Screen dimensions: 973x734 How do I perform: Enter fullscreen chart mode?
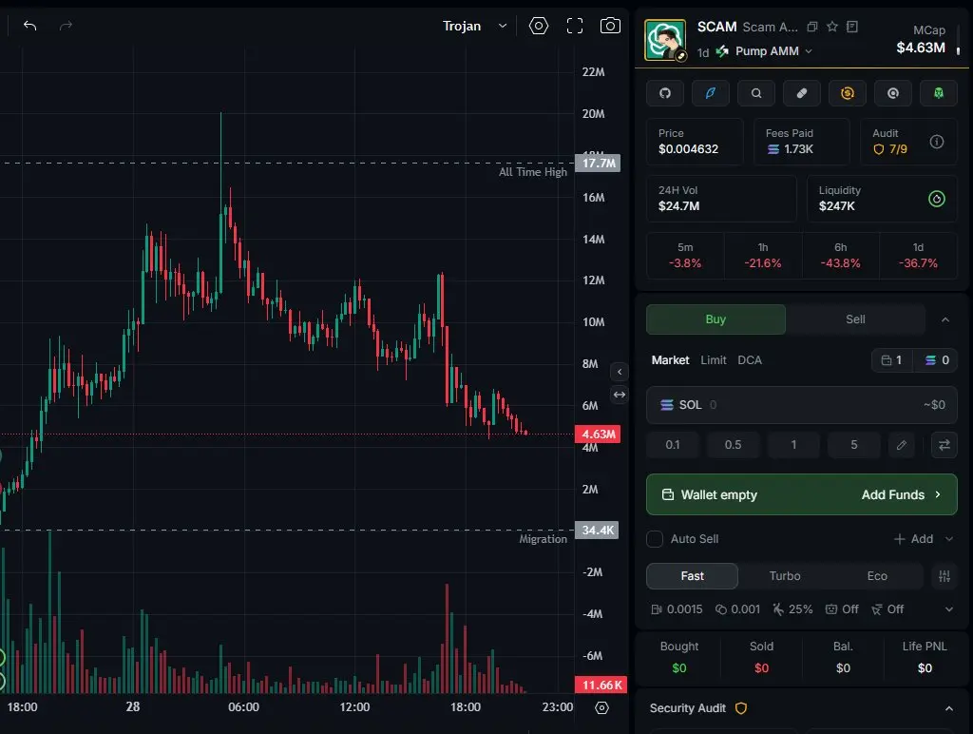575,26
